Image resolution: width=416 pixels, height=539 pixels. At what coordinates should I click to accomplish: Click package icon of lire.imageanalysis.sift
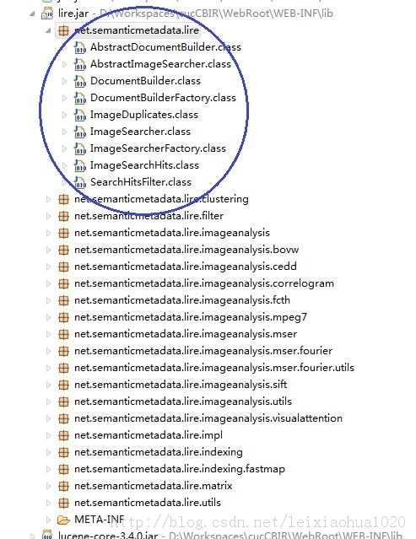pos(63,385)
